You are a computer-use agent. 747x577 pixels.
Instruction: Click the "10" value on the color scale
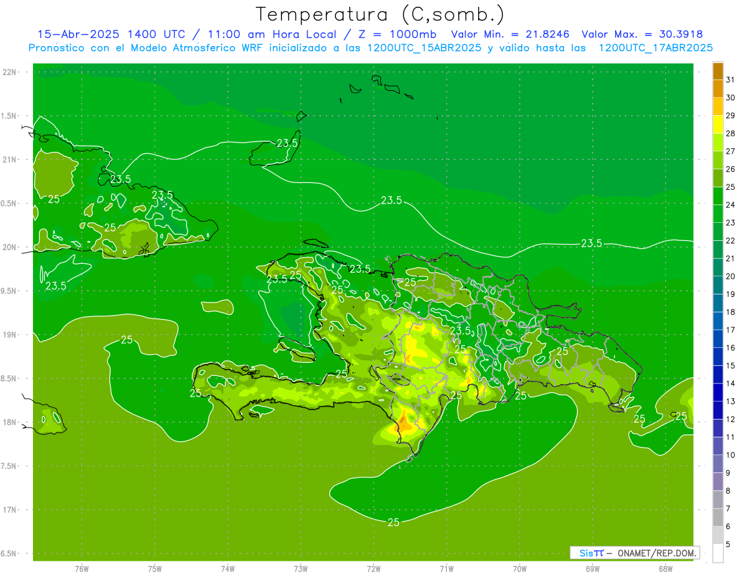coord(730,455)
